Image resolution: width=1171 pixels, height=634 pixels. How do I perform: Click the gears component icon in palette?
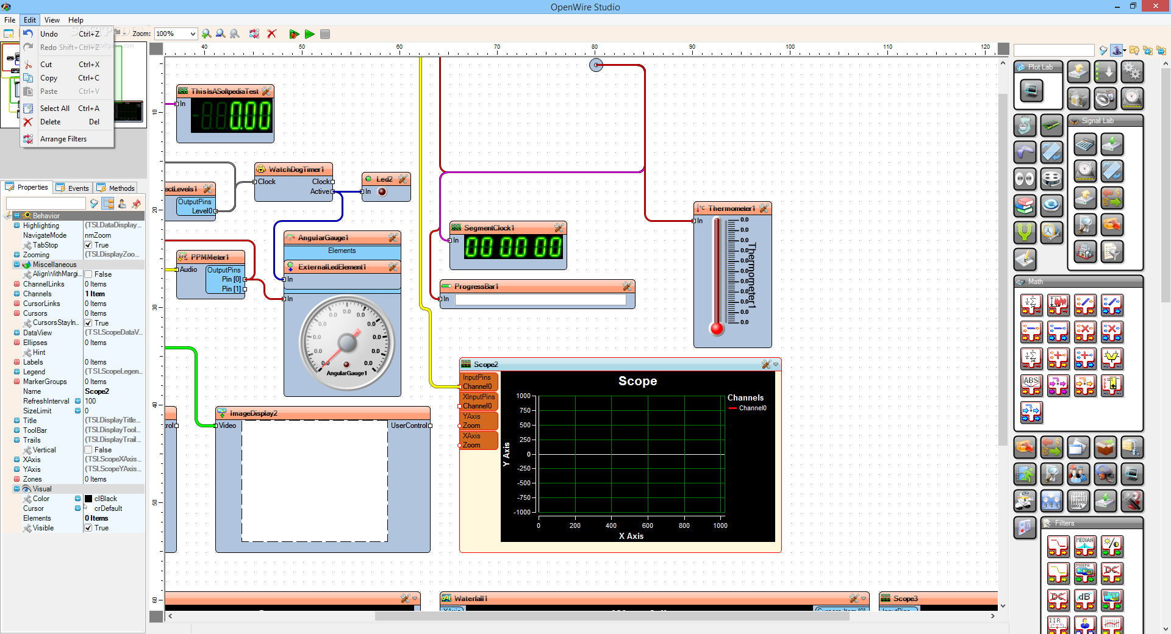[1132, 72]
